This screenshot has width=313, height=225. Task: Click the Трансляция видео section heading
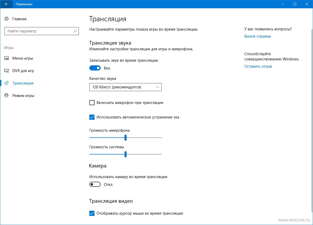pos(111,201)
